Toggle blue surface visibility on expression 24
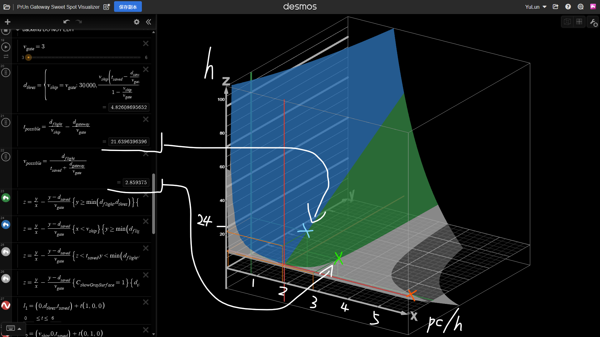 pyautogui.click(x=6, y=225)
